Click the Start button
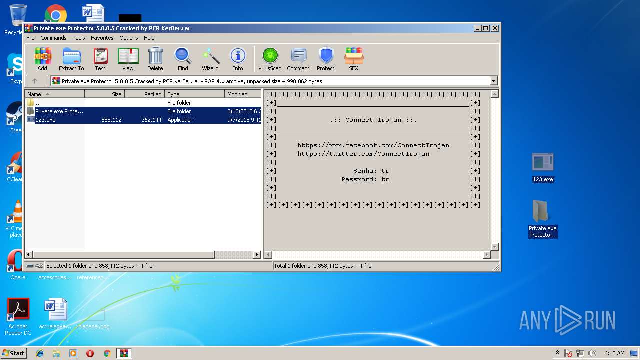 tap(14, 353)
